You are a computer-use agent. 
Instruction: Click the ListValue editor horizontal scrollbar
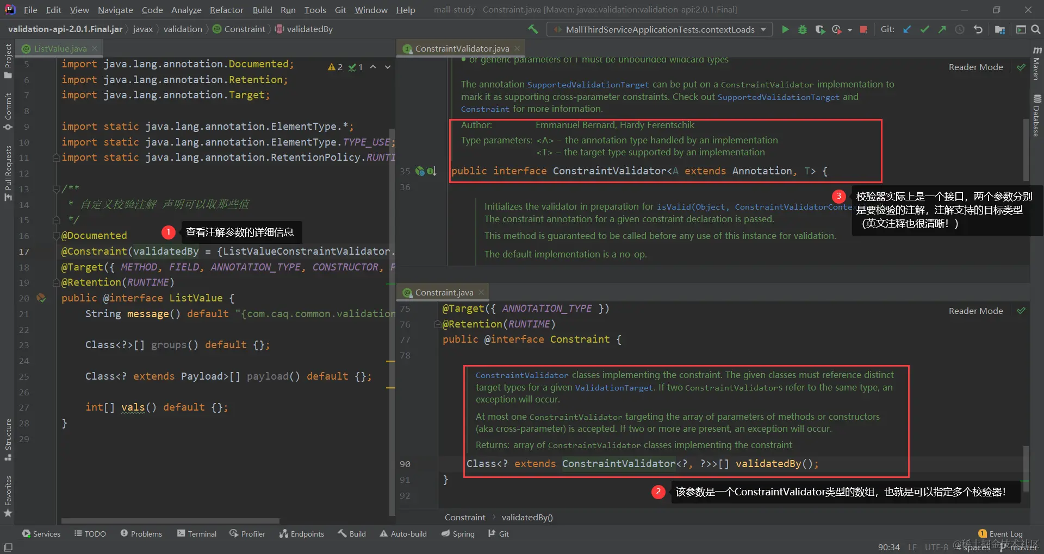[x=170, y=520]
